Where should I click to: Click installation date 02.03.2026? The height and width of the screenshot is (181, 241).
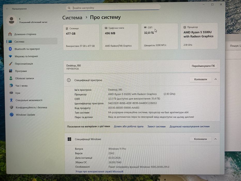coord(114,158)
